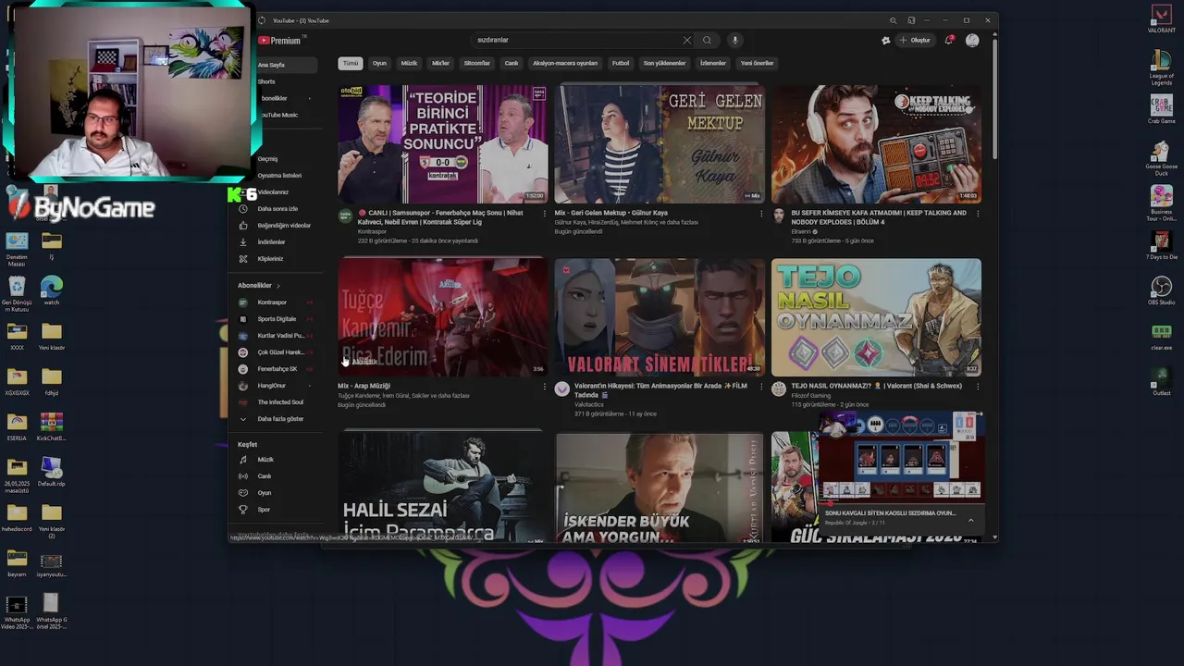
Task: Select the Mix'ler filter chip
Action: click(440, 64)
